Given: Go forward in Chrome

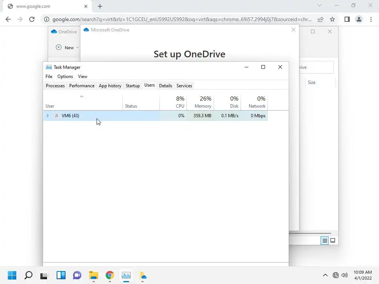Looking at the screenshot, I should (x=20, y=19).
